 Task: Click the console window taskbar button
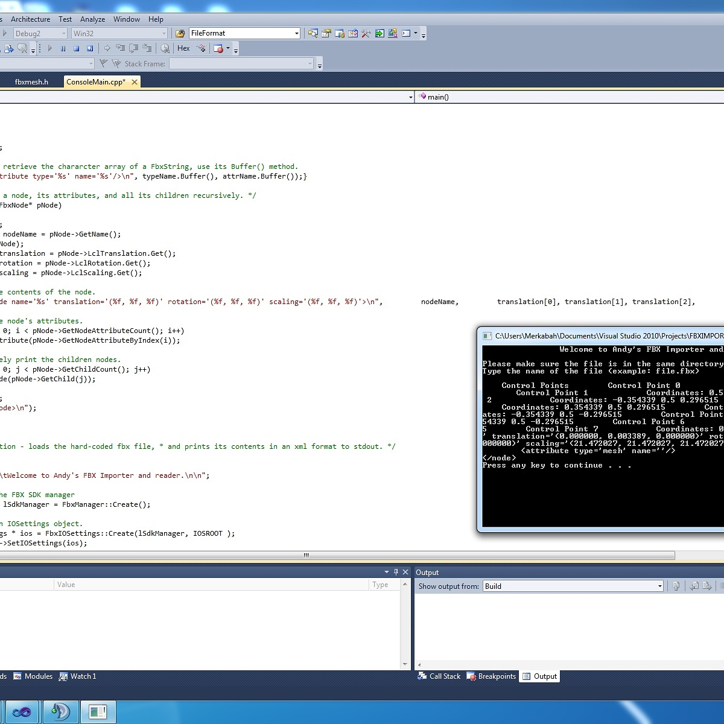(97, 712)
